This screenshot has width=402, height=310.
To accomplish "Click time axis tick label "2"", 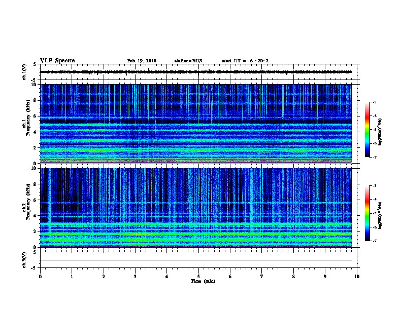I will (x=104, y=277).
